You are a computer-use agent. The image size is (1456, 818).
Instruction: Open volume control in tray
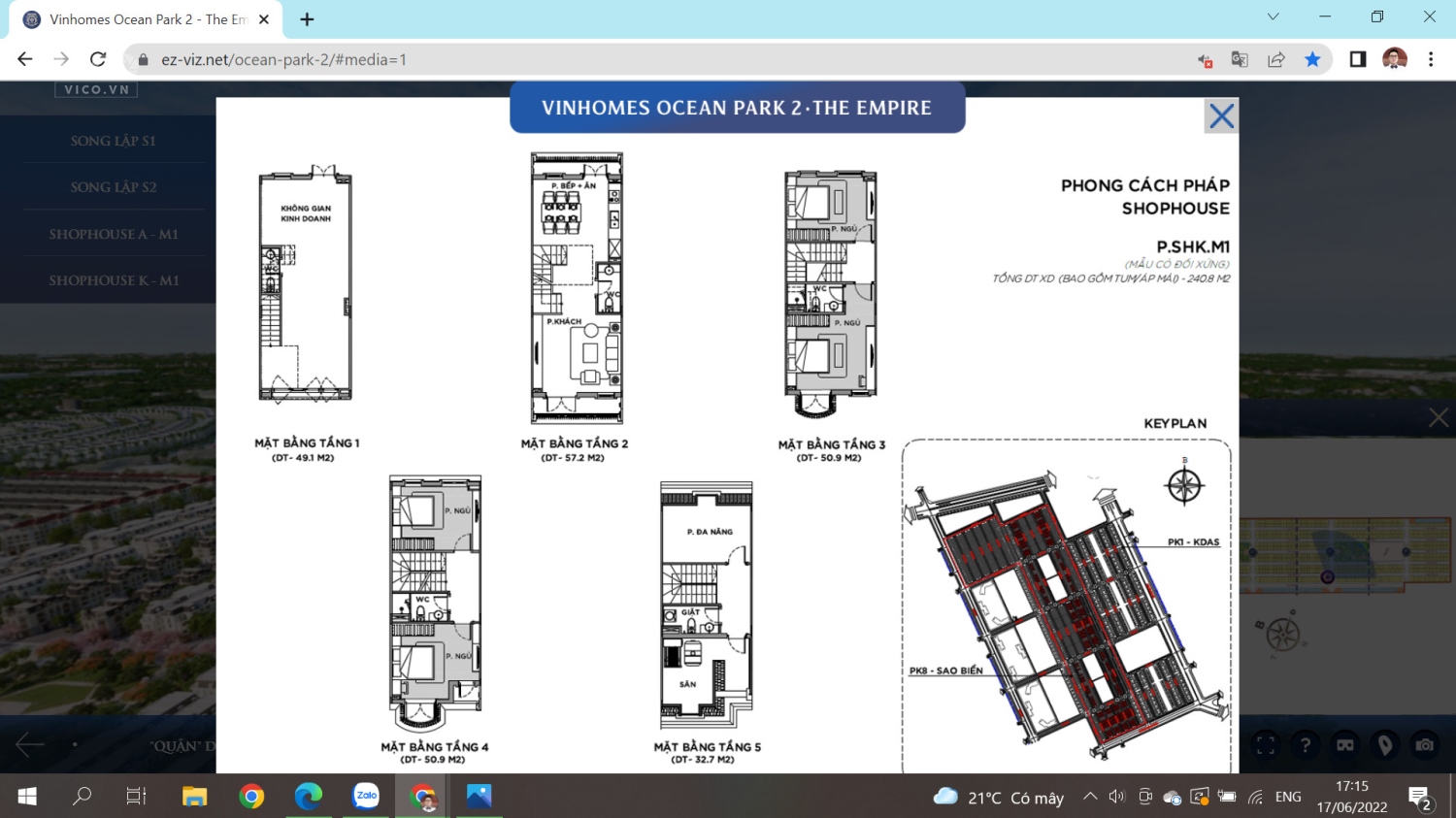(1117, 797)
